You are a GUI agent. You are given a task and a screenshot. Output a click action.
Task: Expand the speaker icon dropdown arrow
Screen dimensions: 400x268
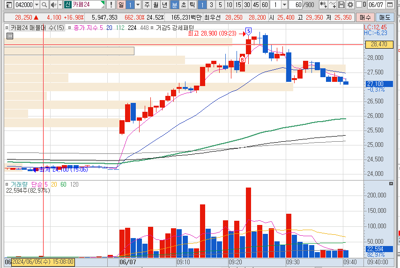[60, 5]
